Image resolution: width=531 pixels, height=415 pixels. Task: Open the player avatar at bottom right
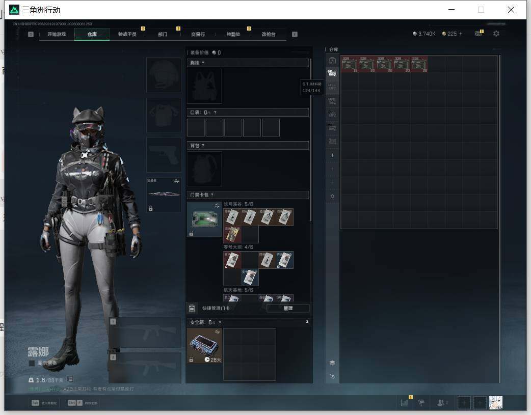tap(496, 403)
